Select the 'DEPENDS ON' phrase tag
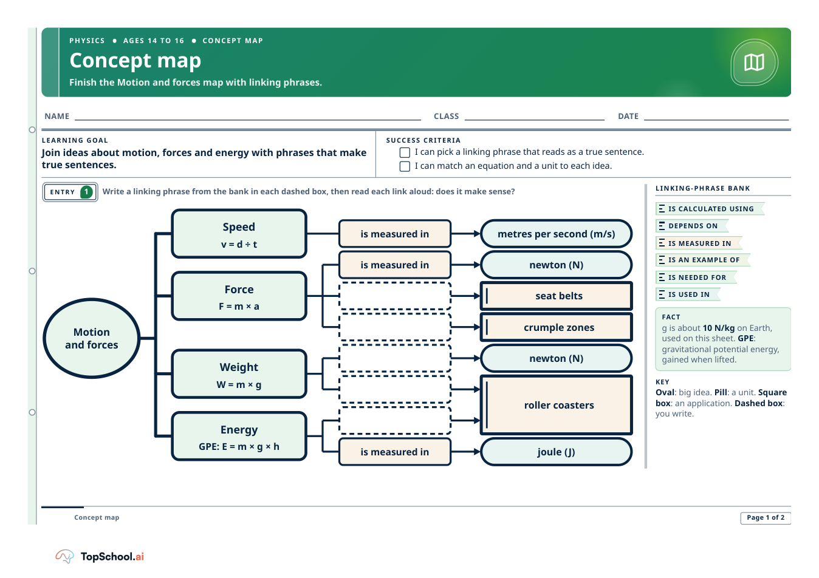 tap(692, 226)
